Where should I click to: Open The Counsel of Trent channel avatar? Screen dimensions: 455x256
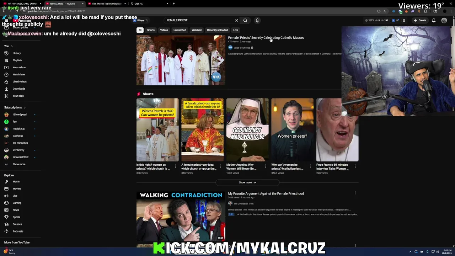pyautogui.click(x=230, y=204)
